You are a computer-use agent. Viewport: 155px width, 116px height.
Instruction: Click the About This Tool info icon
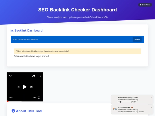click(x=13, y=111)
